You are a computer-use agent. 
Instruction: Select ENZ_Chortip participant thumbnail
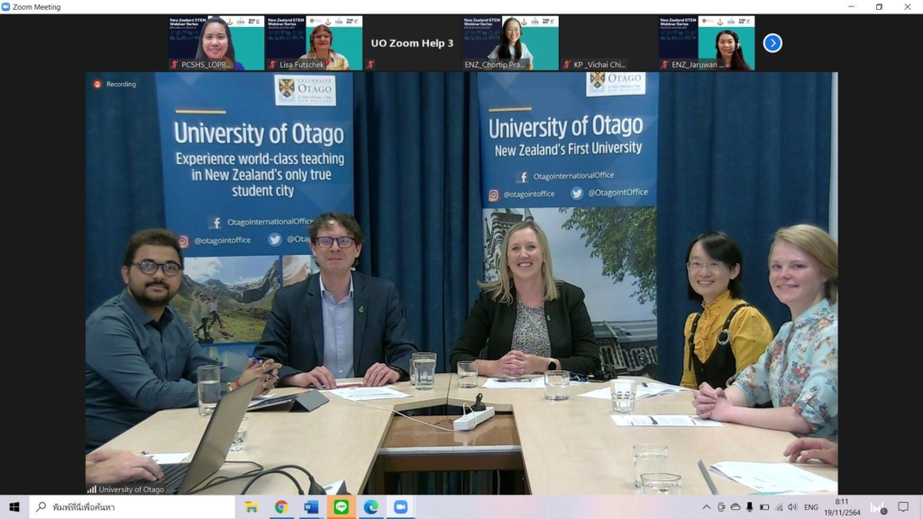coord(510,43)
